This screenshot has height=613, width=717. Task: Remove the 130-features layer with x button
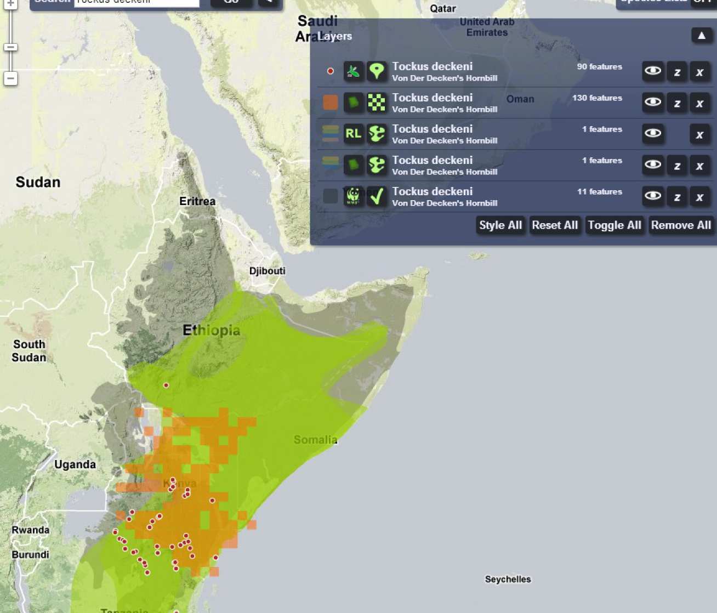coord(700,103)
